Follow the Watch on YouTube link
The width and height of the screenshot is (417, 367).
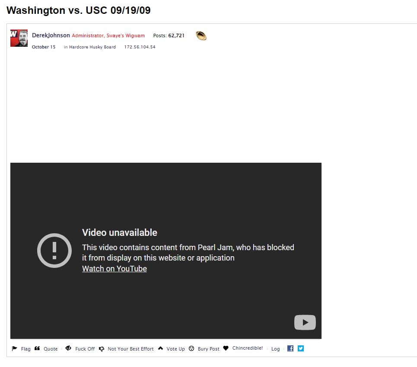pyautogui.click(x=115, y=268)
